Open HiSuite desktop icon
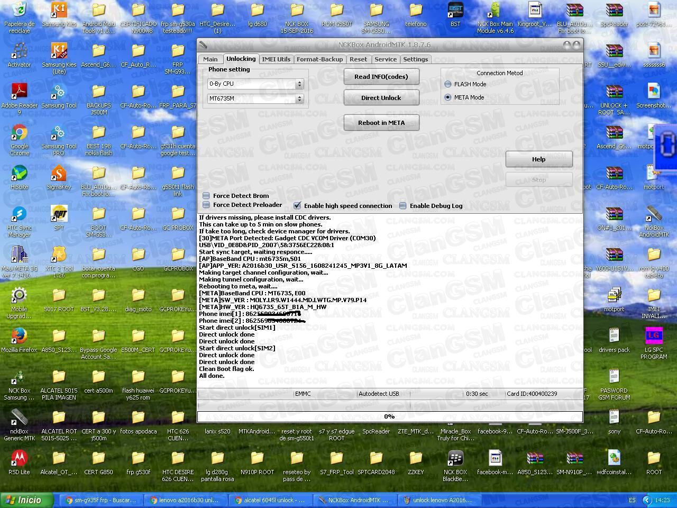The image size is (677, 508). 19,177
